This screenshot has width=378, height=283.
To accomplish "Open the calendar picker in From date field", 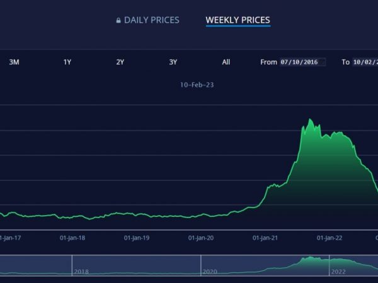I will [x=323, y=62].
